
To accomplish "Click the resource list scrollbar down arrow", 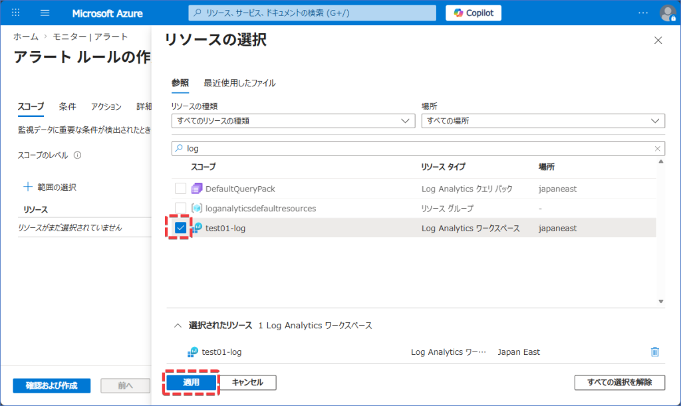I will tap(660, 301).
